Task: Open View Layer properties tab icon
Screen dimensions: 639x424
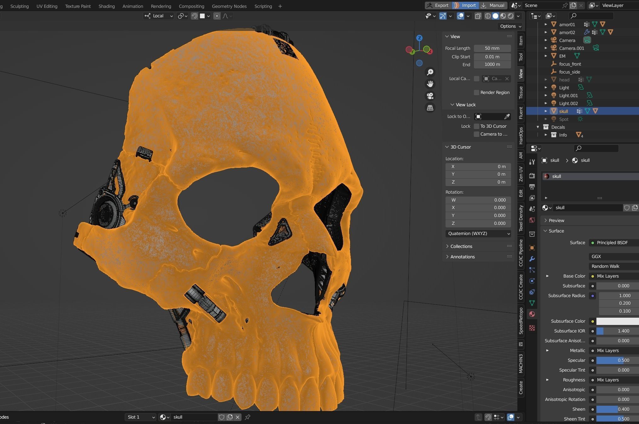Action: coord(532,198)
